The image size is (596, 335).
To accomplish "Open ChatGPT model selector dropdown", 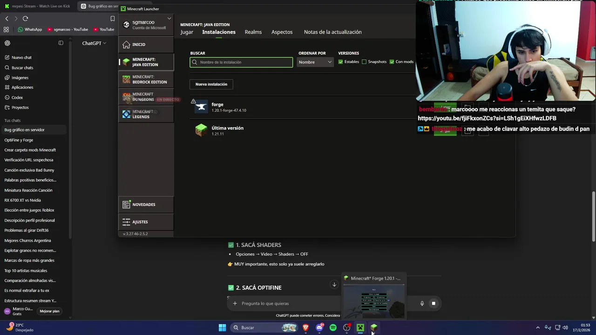I will [x=94, y=43].
